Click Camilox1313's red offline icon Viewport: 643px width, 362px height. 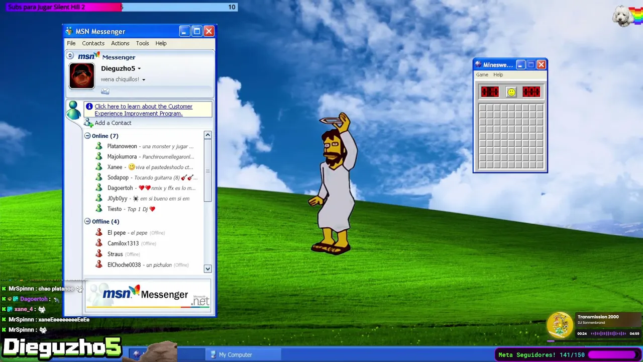[x=99, y=243]
